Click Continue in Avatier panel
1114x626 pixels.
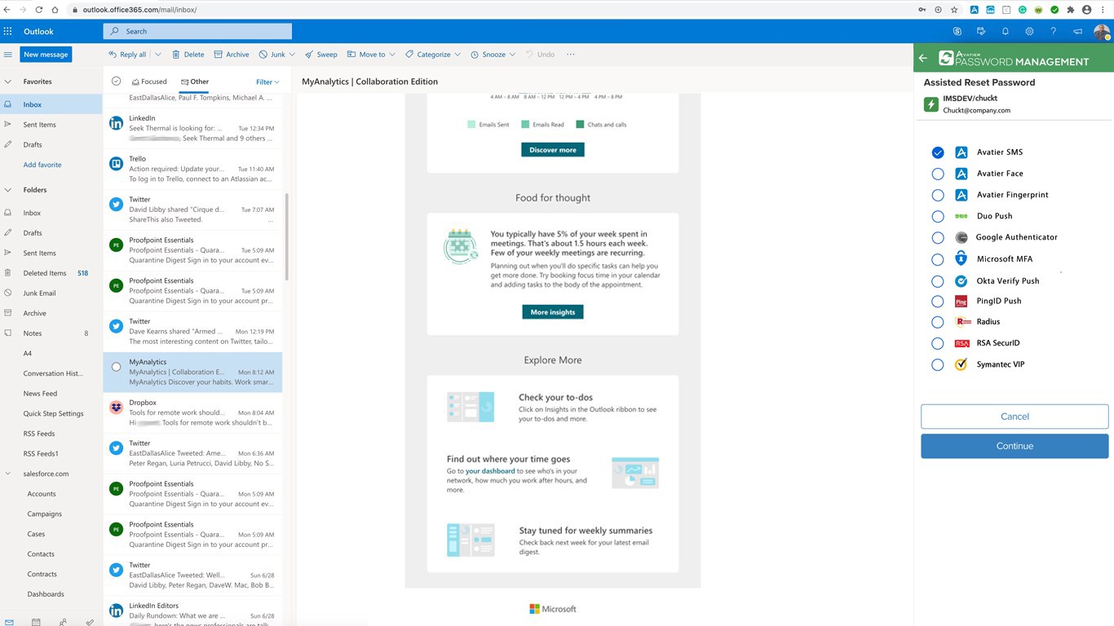tap(1015, 446)
